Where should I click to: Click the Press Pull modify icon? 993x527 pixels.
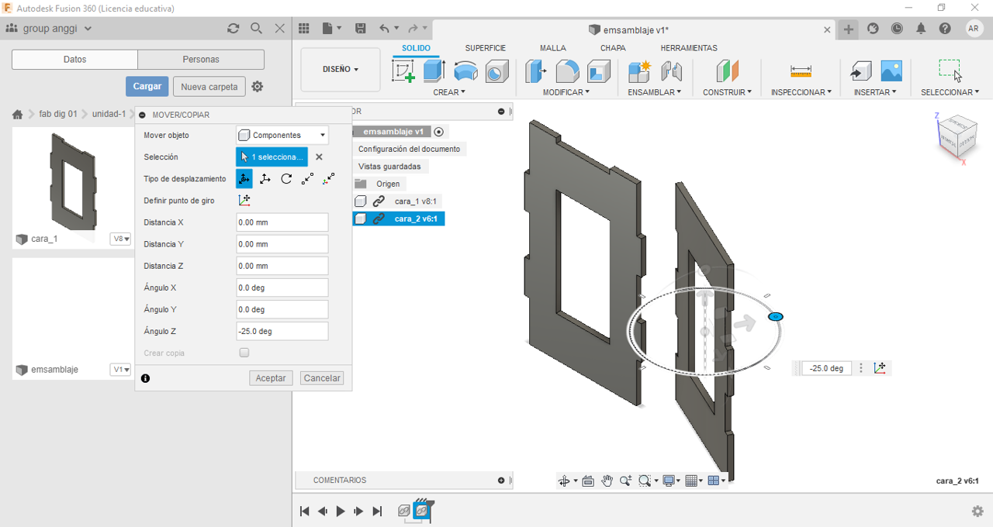tap(536, 71)
